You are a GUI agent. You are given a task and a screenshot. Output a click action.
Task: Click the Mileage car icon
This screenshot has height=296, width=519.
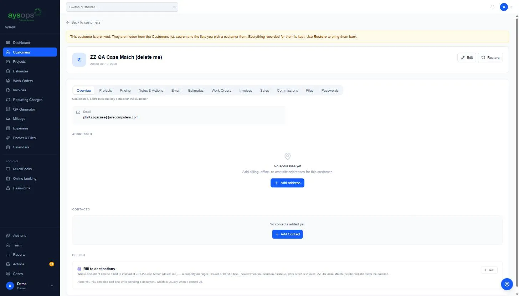coord(8,119)
